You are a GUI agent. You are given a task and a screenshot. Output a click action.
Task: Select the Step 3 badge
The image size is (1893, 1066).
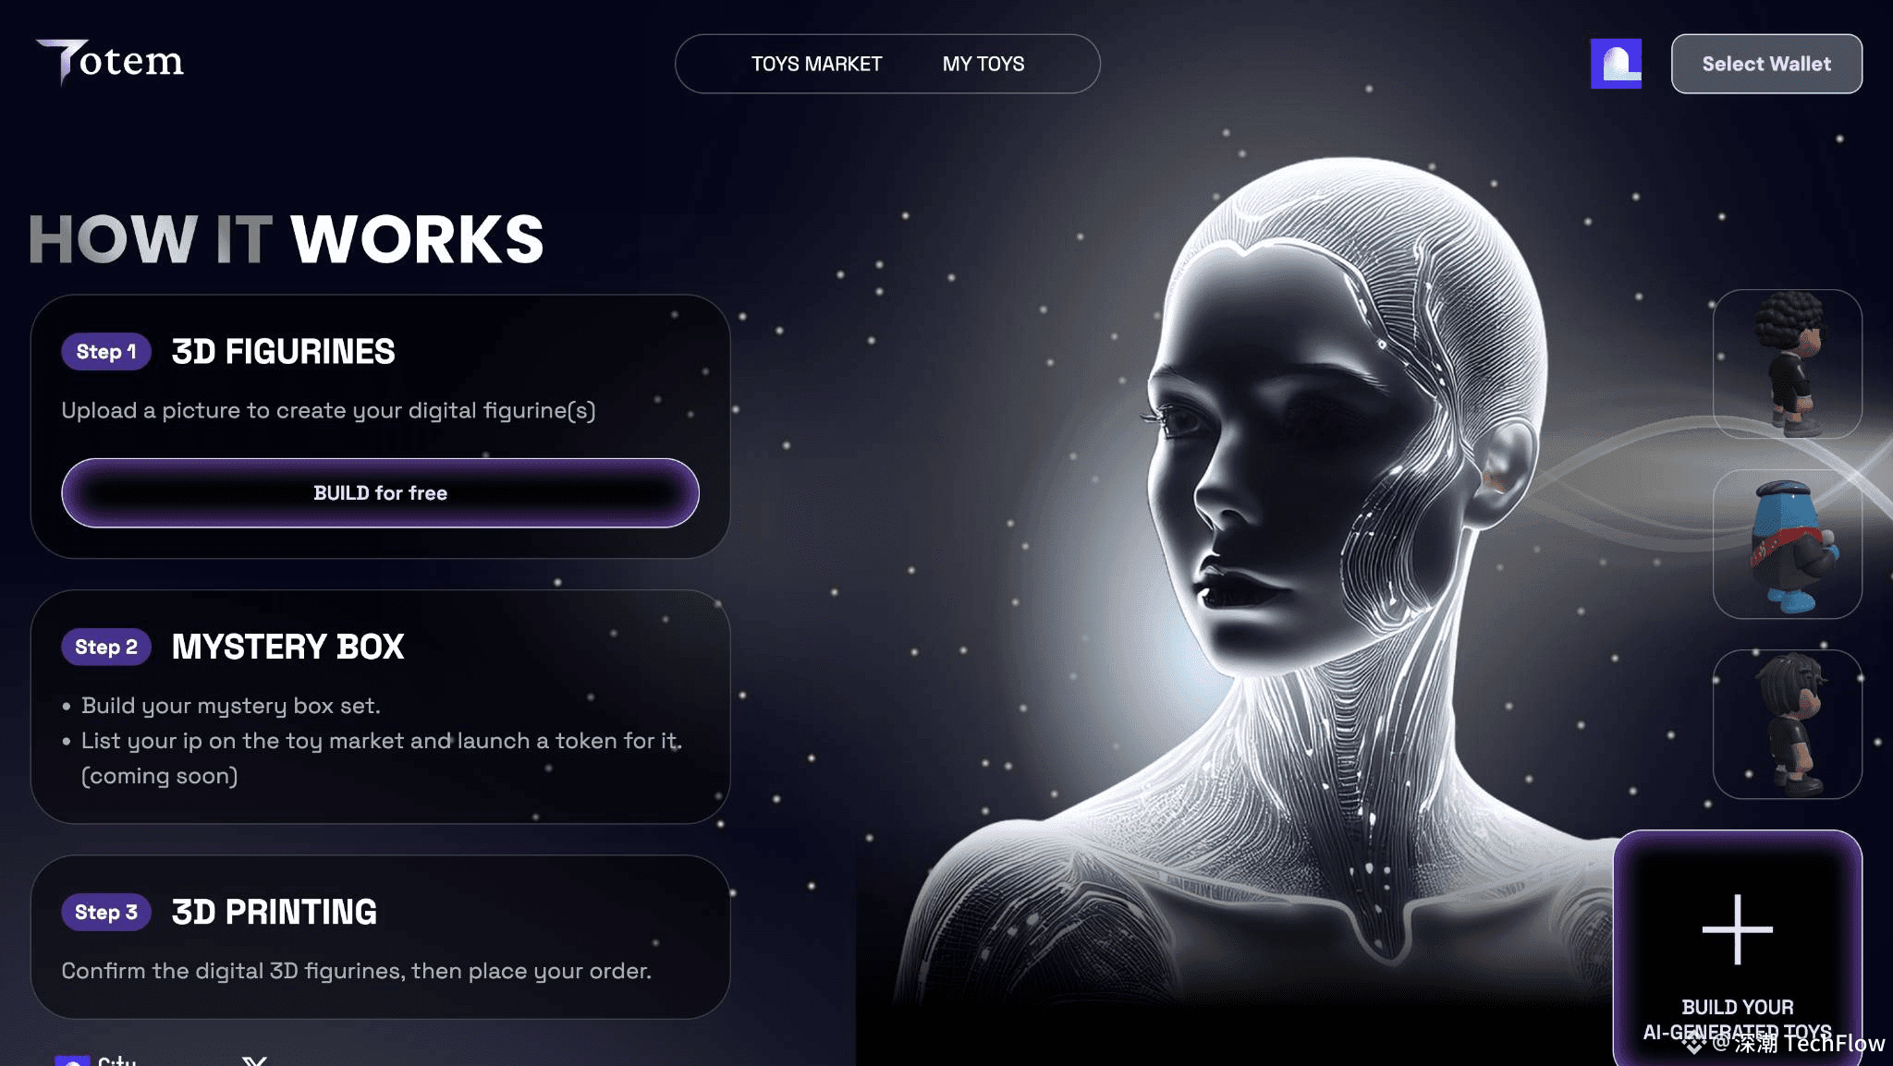pyautogui.click(x=106, y=912)
